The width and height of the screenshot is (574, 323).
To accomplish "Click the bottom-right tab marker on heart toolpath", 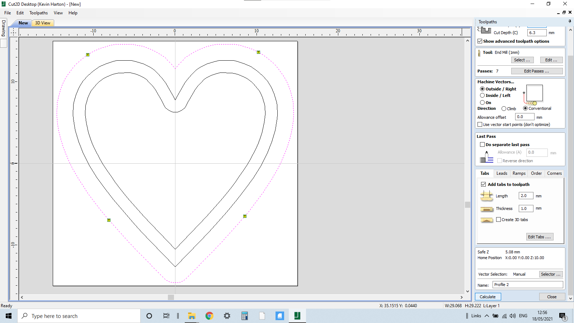I will pyautogui.click(x=245, y=216).
